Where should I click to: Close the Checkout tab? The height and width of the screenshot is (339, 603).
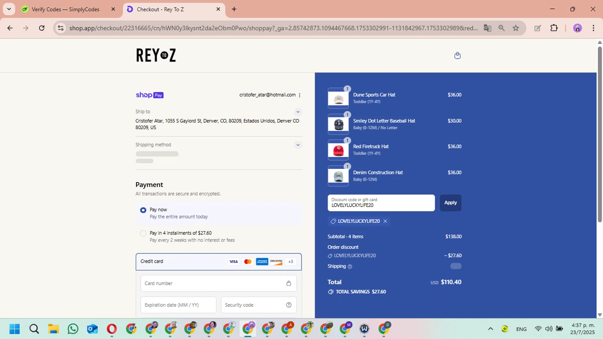pyautogui.click(x=218, y=9)
